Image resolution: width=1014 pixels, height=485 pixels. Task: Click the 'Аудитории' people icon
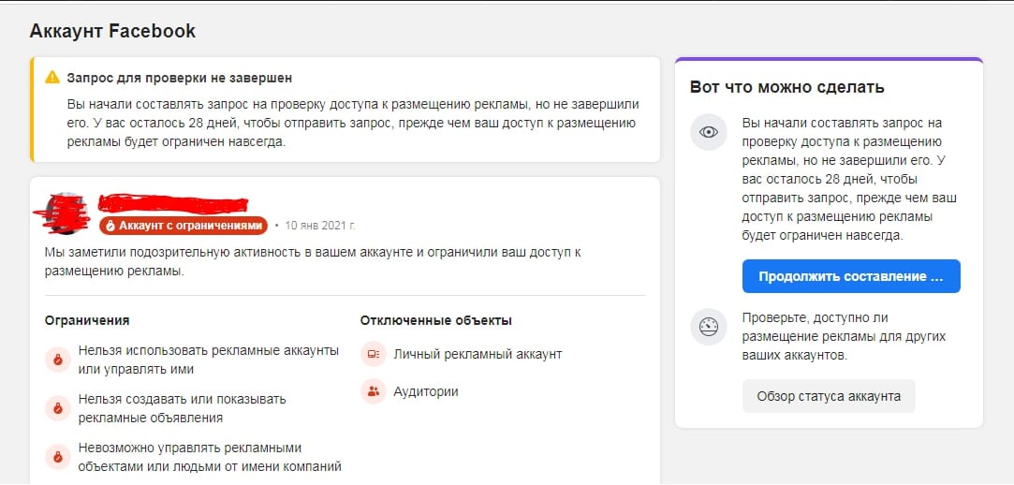click(374, 391)
